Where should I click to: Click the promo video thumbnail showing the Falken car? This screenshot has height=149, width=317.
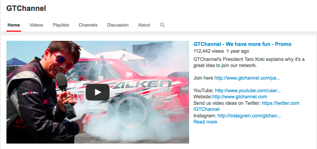(98, 92)
